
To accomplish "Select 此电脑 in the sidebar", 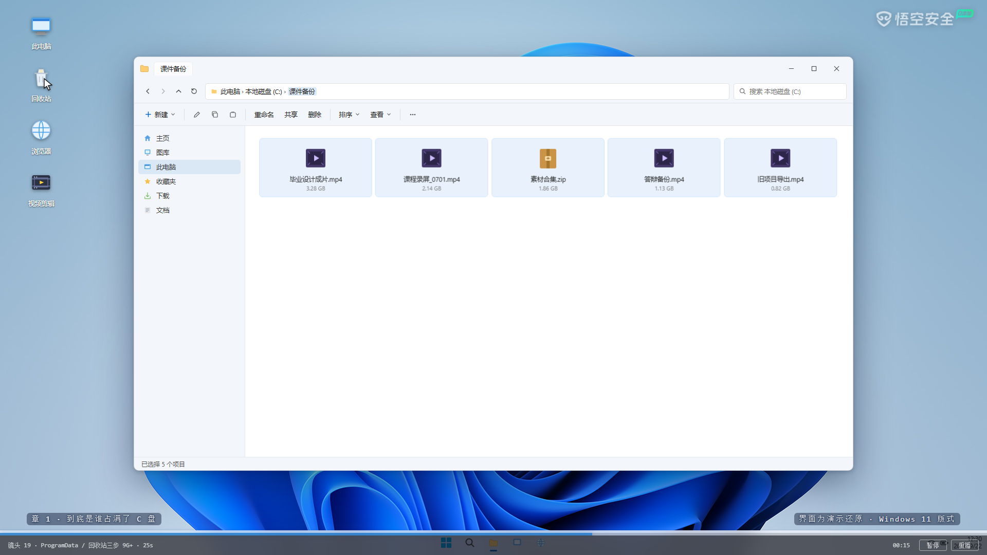I will coord(189,167).
